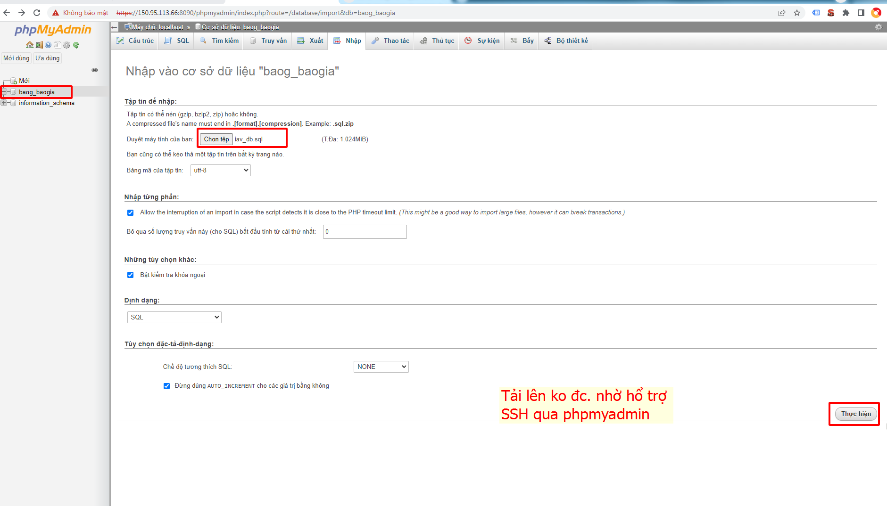
Task: Reload navigation panel with green refresh icon
Action: point(76,45)
